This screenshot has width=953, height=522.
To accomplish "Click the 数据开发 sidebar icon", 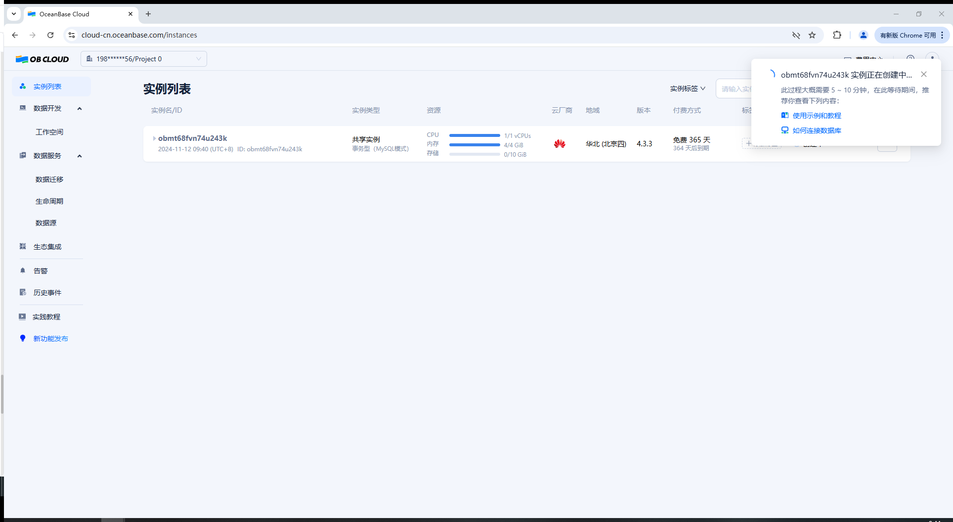I will point(23,108).
